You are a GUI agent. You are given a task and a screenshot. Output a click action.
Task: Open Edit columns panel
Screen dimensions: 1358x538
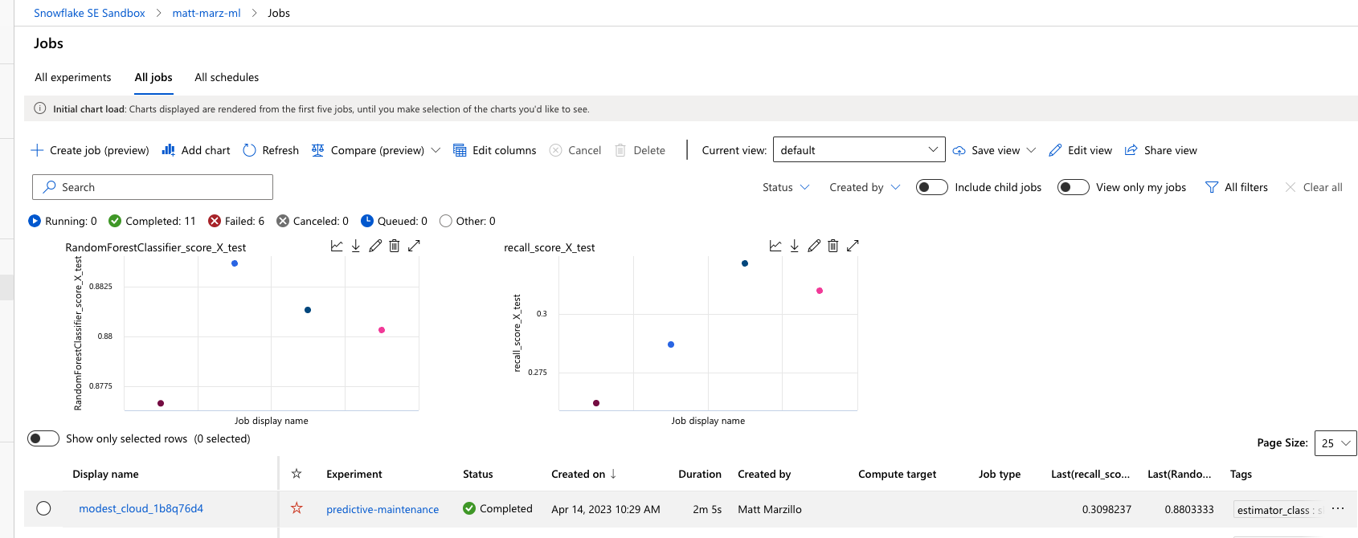tap(494, 150)
